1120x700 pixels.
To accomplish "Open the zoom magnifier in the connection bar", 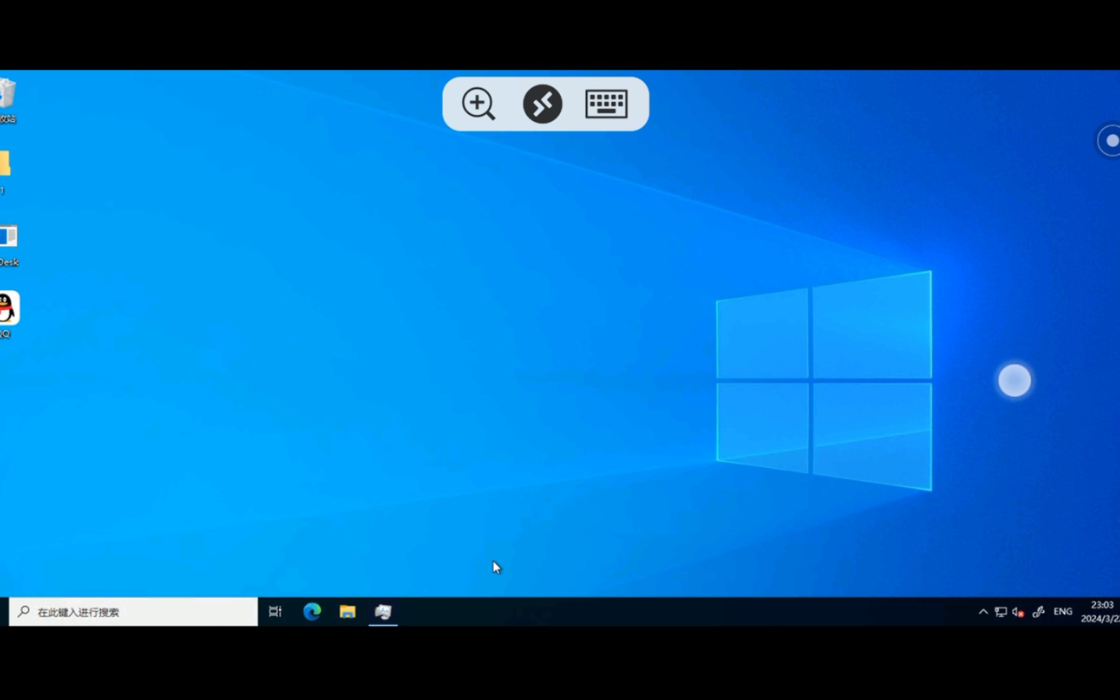I will [478, 104].
